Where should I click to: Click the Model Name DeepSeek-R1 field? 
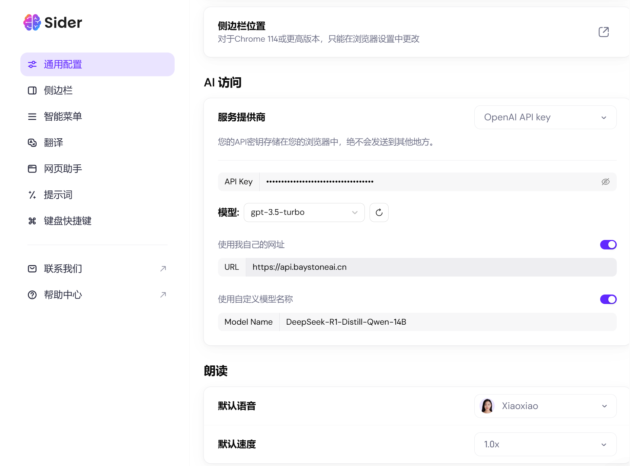pos(448,322)
